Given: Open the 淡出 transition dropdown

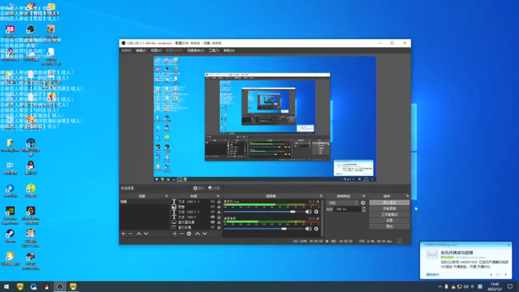Looking at the screenshot, I should pyautogui.click(x=343, y=203).
